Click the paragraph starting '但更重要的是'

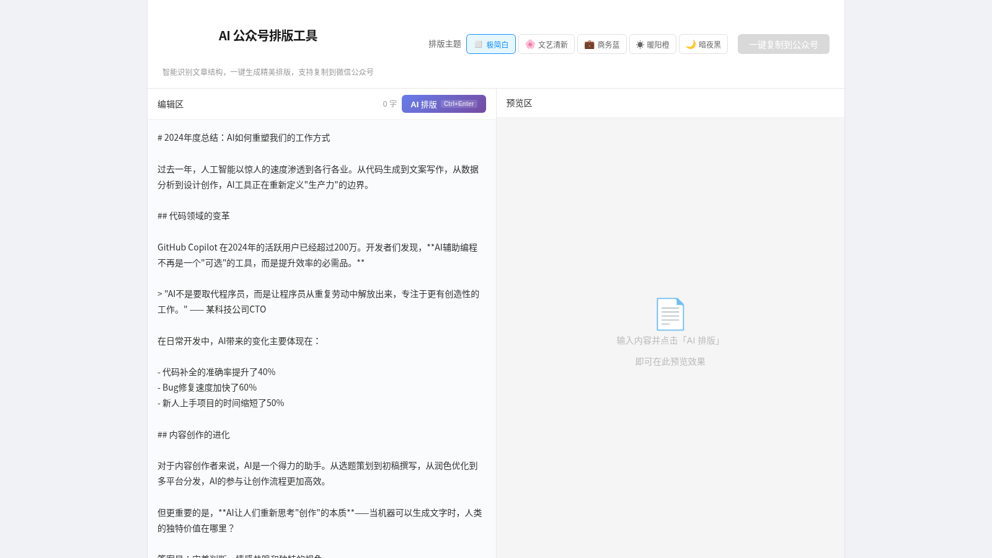pyautogui.click(x=320, y=520)
